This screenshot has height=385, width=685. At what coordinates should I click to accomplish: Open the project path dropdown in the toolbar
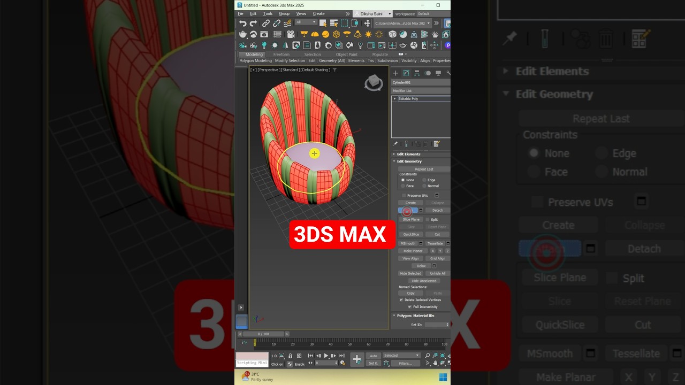coord(402,23)
